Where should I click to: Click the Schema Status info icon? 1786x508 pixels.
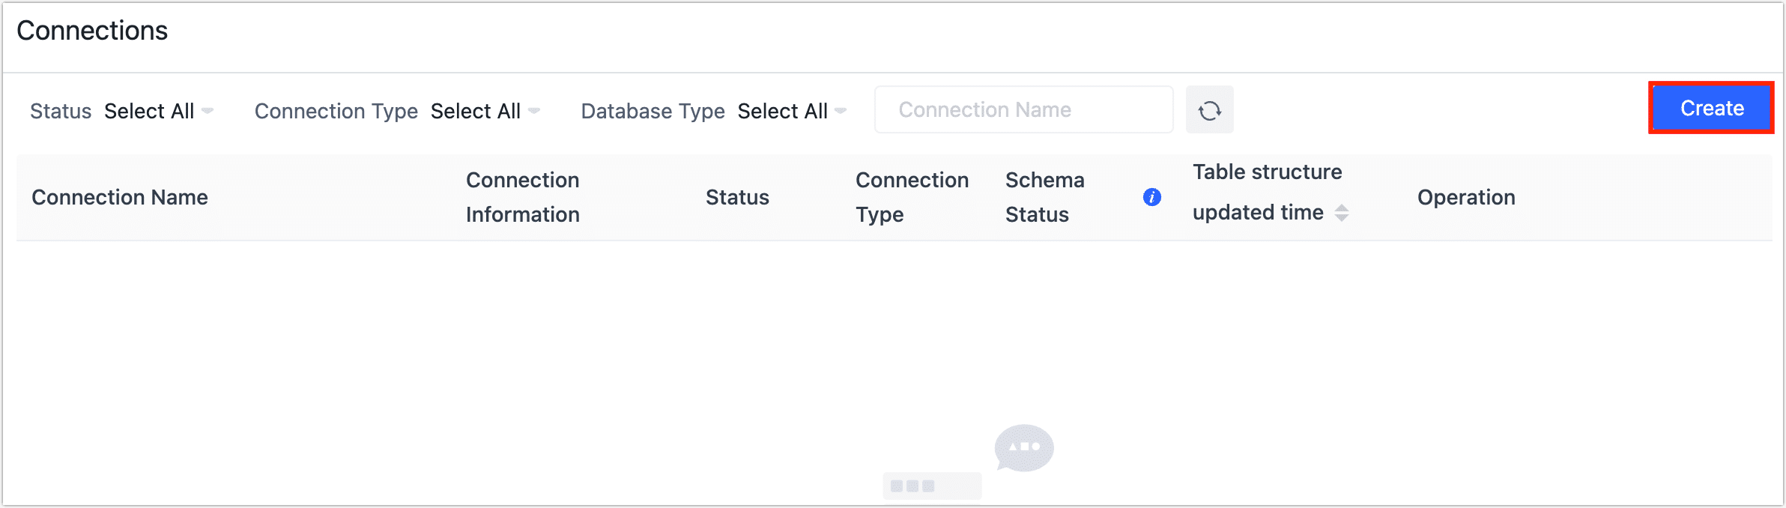(1151, 197)
